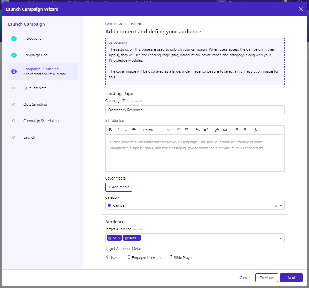Jump to Launch step
Screen dimensions: 309x288
tap(29, 137)
